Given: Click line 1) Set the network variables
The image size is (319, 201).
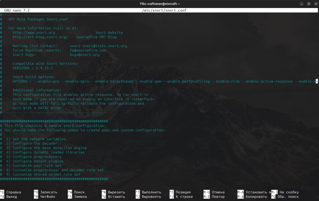Looking at the screenshot, I should coord(37,139).
